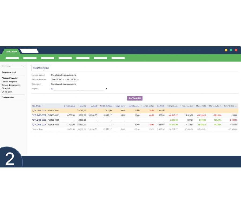
Task: Click the project icon for PJ2408-0004 row
Action: [x=33, y=125]
